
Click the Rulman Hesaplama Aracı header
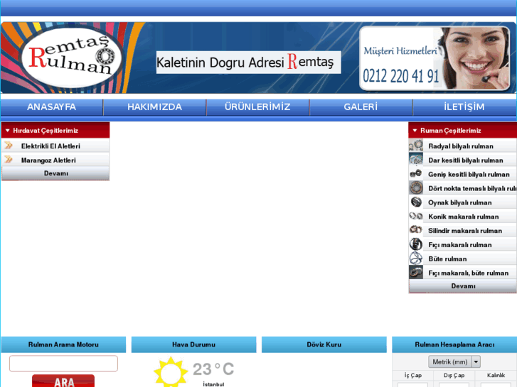point(454,344)
